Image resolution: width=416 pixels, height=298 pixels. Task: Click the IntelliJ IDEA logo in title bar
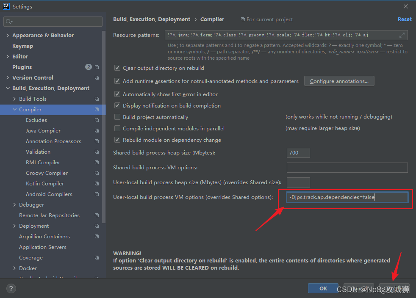6,6
